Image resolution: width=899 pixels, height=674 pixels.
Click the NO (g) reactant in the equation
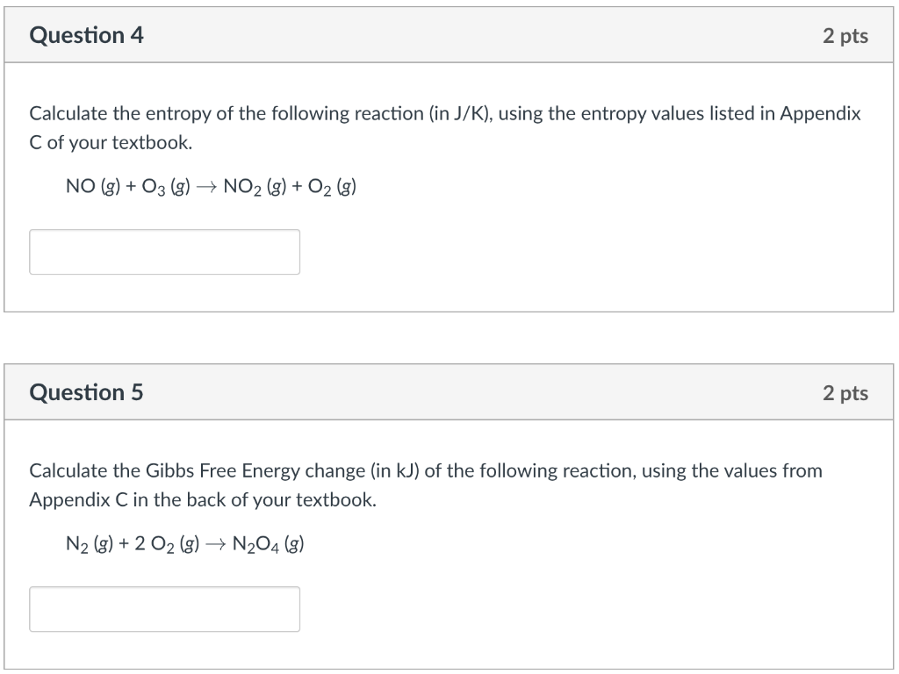point(93,186)
